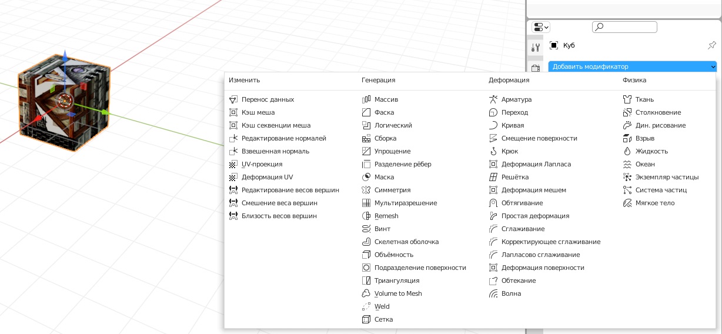Choose Кривая curve modifier
Viewport: 722px width, 334px height.
click(506, 125)
